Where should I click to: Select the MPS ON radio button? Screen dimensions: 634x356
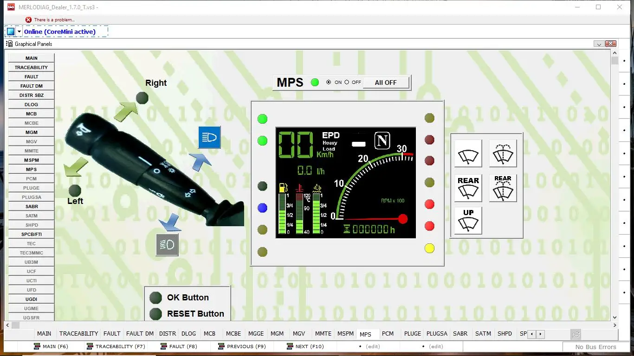(x=329, y=82)
